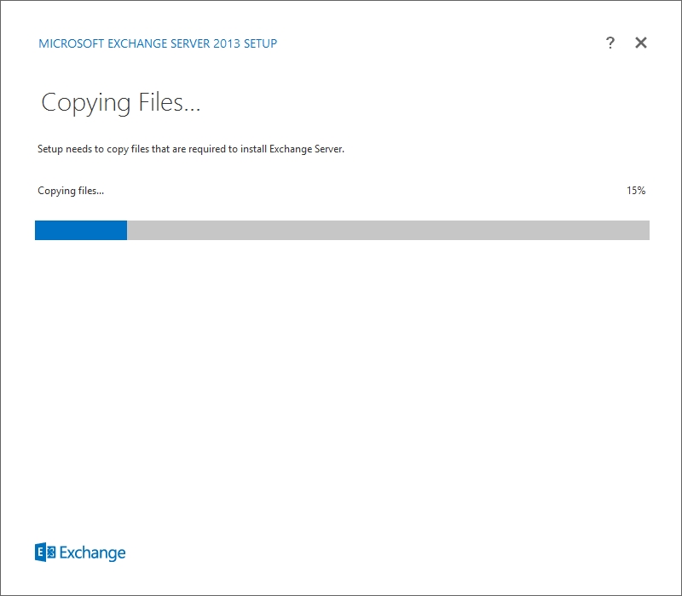
Task: Click the large "Copying Files..." heading
Action: tap(120, 103)
